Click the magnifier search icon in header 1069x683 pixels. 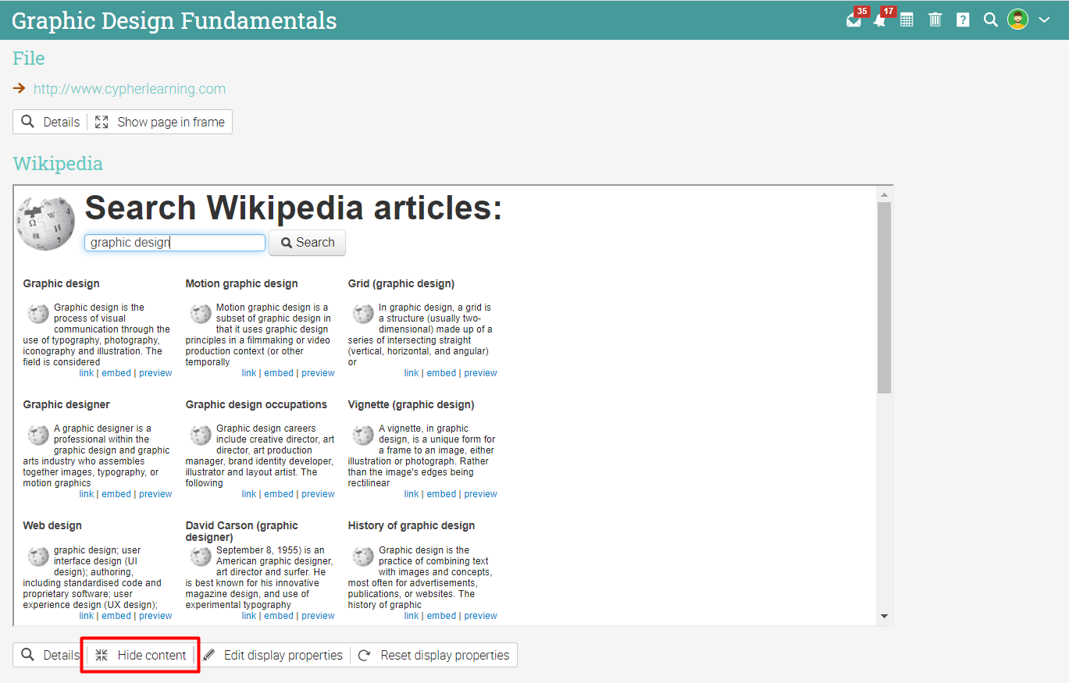pos(990,20)
